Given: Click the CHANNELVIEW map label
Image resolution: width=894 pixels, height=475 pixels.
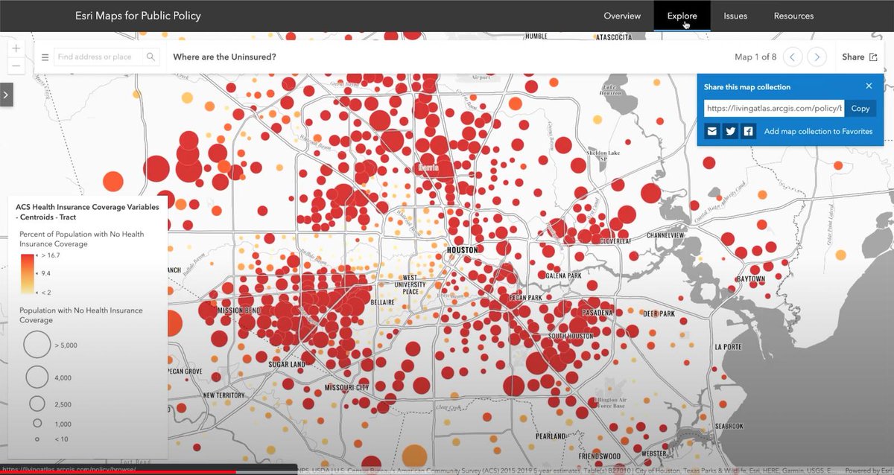Looking at the screenshot, I should (666, 235).
